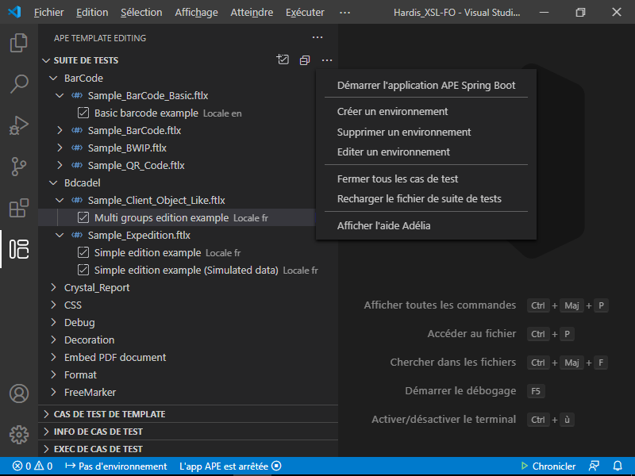
Task: Open the Atteindre menu
Action: pyautogui.click(x=252, y=13)
